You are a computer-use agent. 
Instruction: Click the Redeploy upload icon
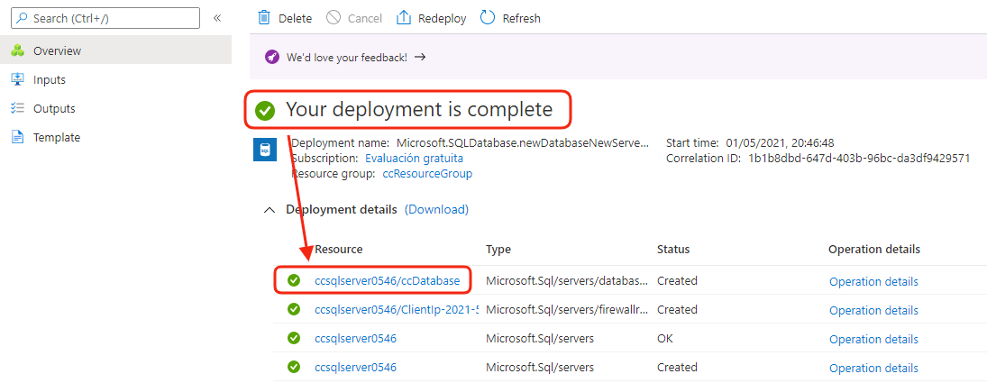(404, 18)
